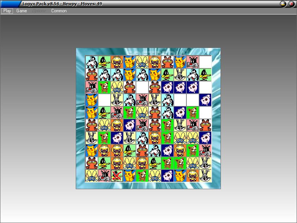This screenshot has height=223, width=297.
Task: Select the yellow-haired character in the seventh row
Action: coord(155,138)
